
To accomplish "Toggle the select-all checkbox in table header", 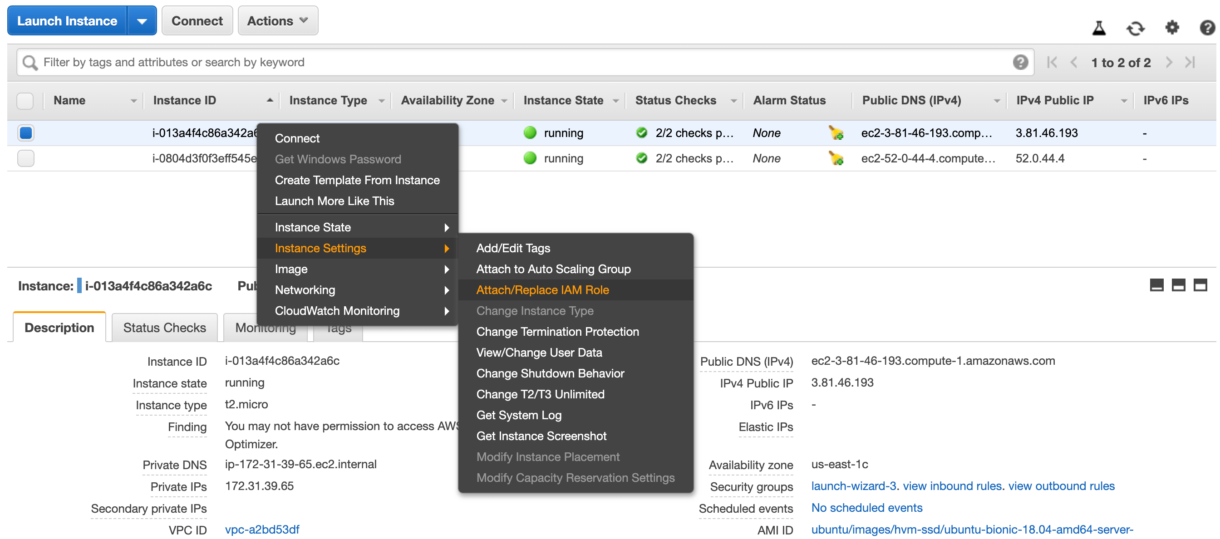I will click(25, 100).
